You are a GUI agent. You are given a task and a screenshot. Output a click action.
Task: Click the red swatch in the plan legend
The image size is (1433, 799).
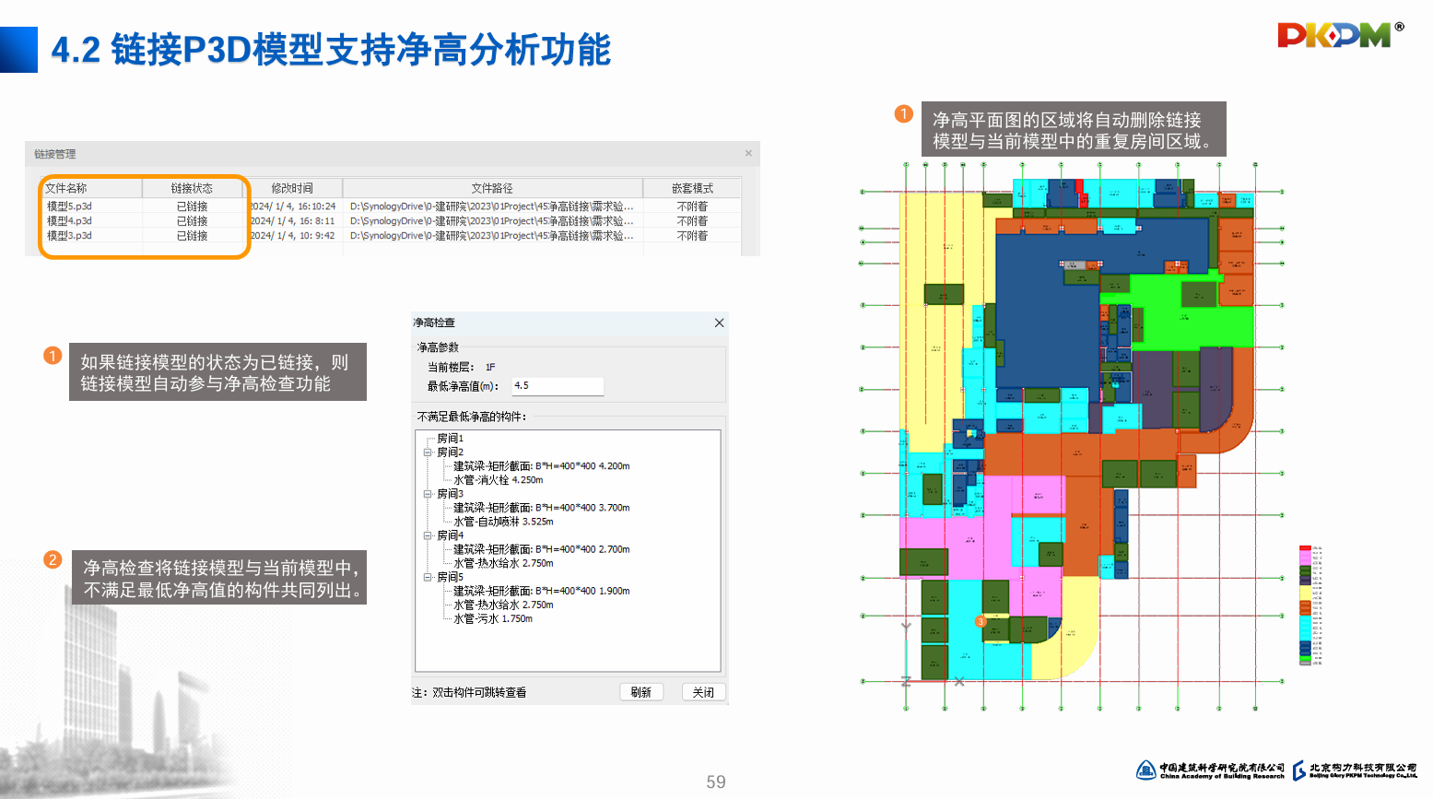pyautogui.click(x=1305, y=548)
